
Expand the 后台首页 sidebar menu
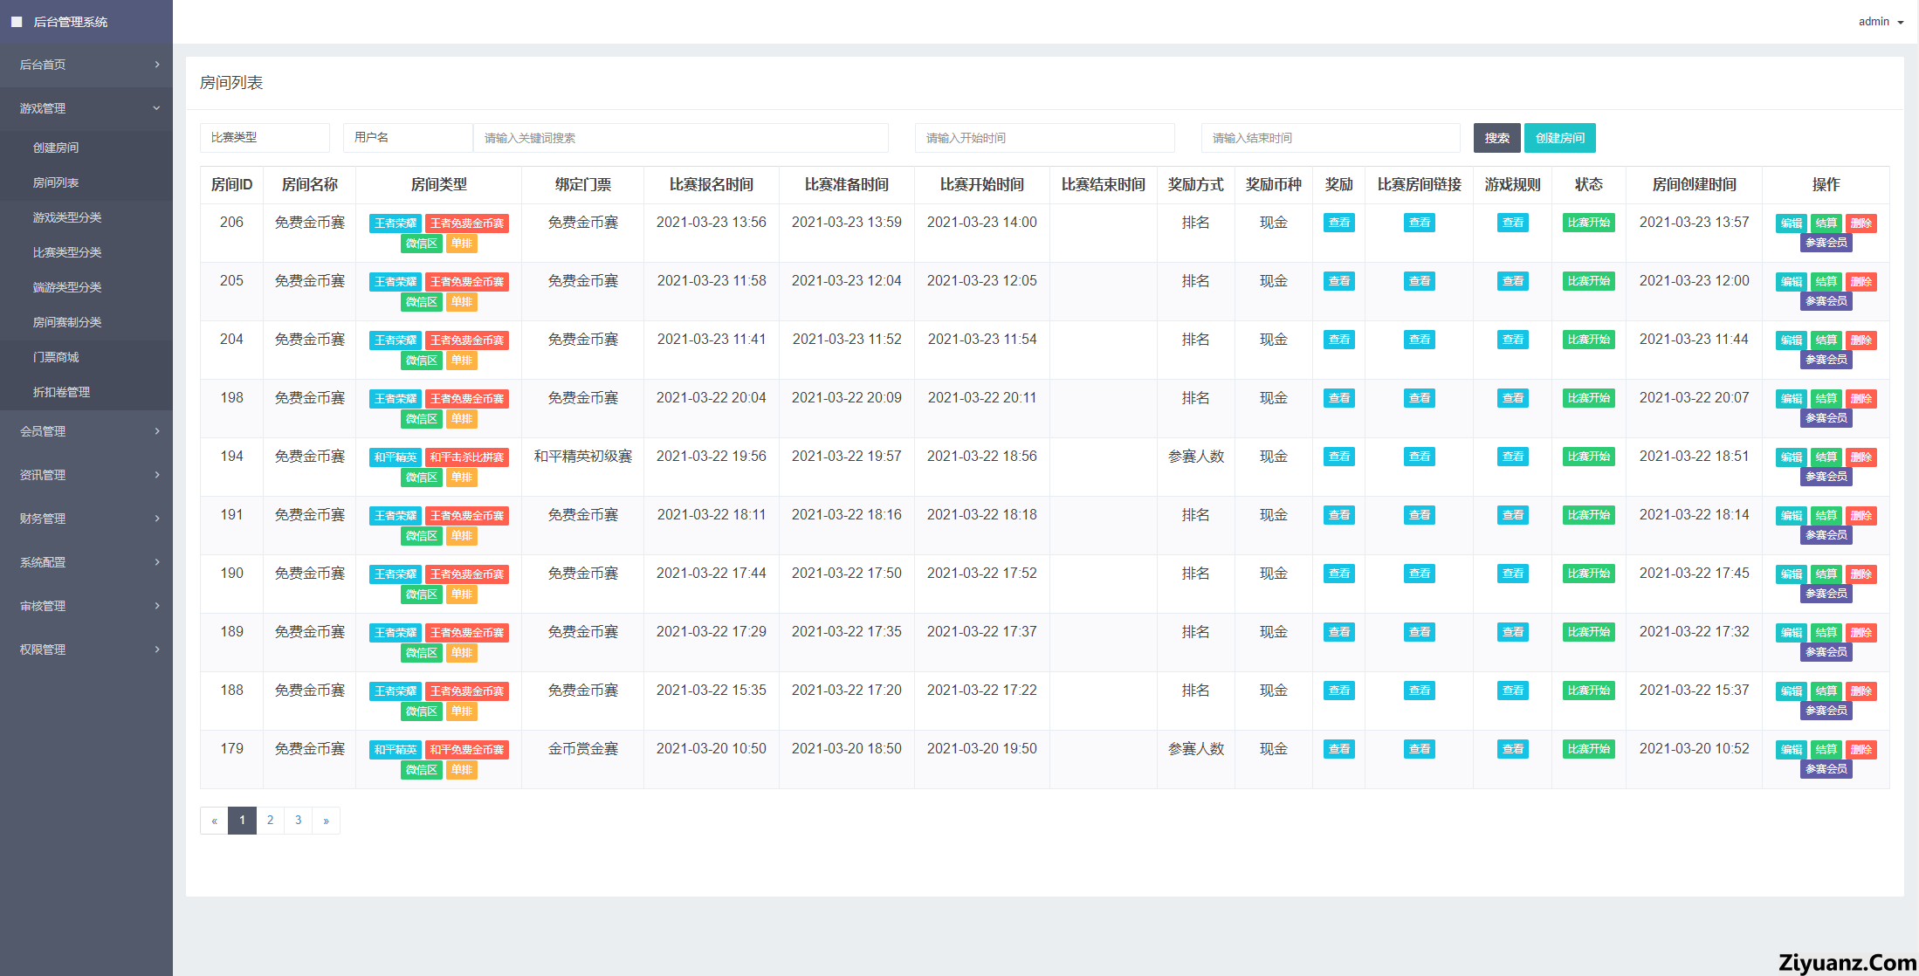tap(86, 65)
